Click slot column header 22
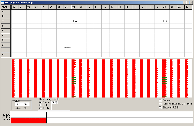This screenshot has width=194, height=126. coord(181,7)
